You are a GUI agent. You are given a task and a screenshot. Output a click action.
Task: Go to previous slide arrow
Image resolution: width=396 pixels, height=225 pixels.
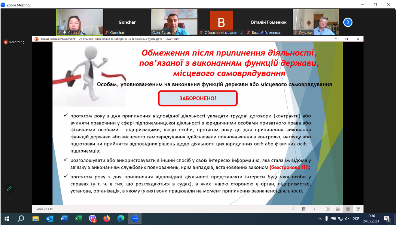[293, 209]
